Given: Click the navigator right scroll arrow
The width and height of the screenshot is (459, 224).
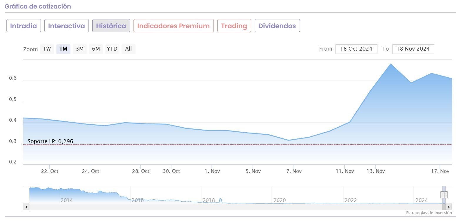Looking at the screenshot, I should point(449,207).
